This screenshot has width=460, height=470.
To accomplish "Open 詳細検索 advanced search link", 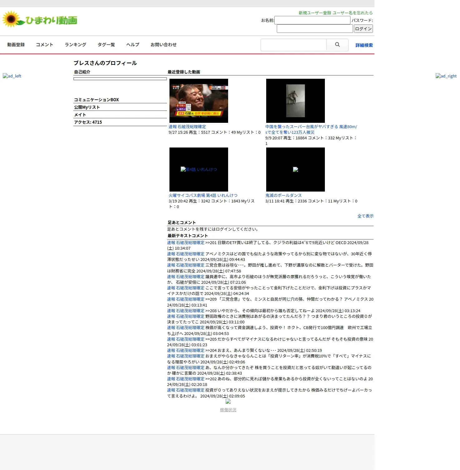I will point(364,45).
